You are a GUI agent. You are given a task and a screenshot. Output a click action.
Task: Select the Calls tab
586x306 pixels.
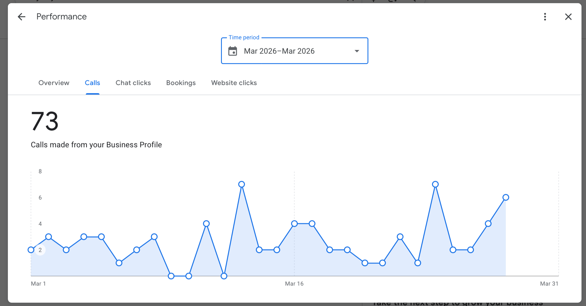[92, 83]
